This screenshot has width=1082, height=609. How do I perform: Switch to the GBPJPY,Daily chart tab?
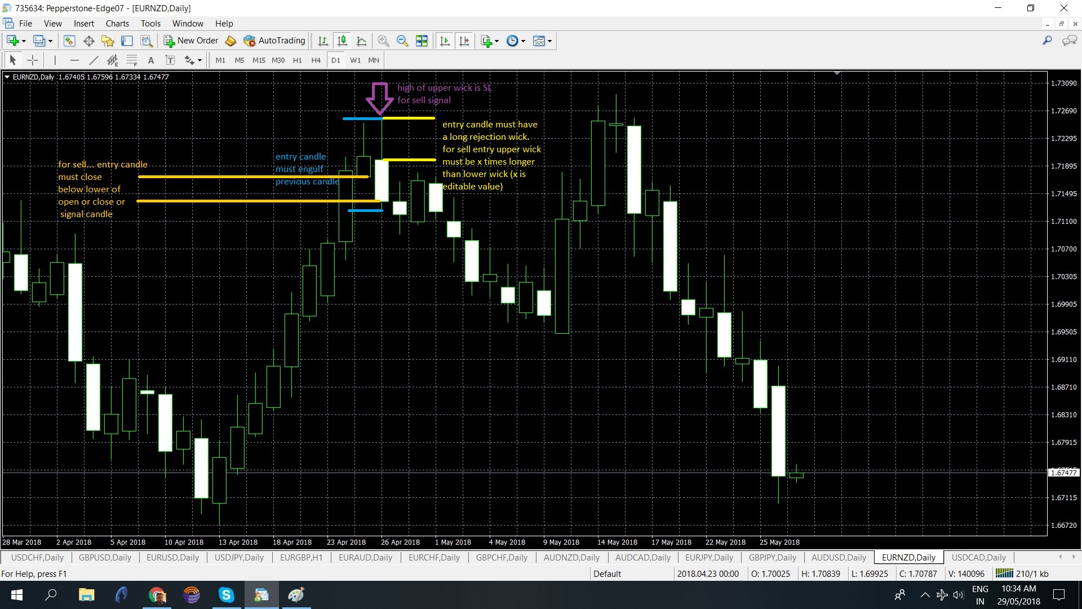771,557
